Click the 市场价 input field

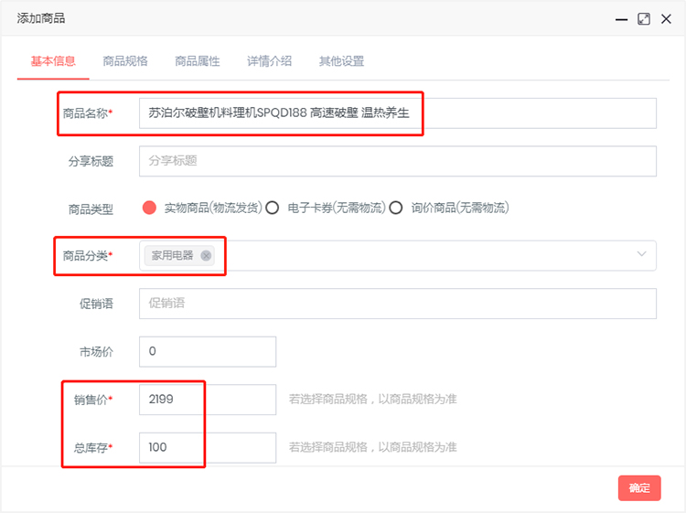[x=208, y=352]
